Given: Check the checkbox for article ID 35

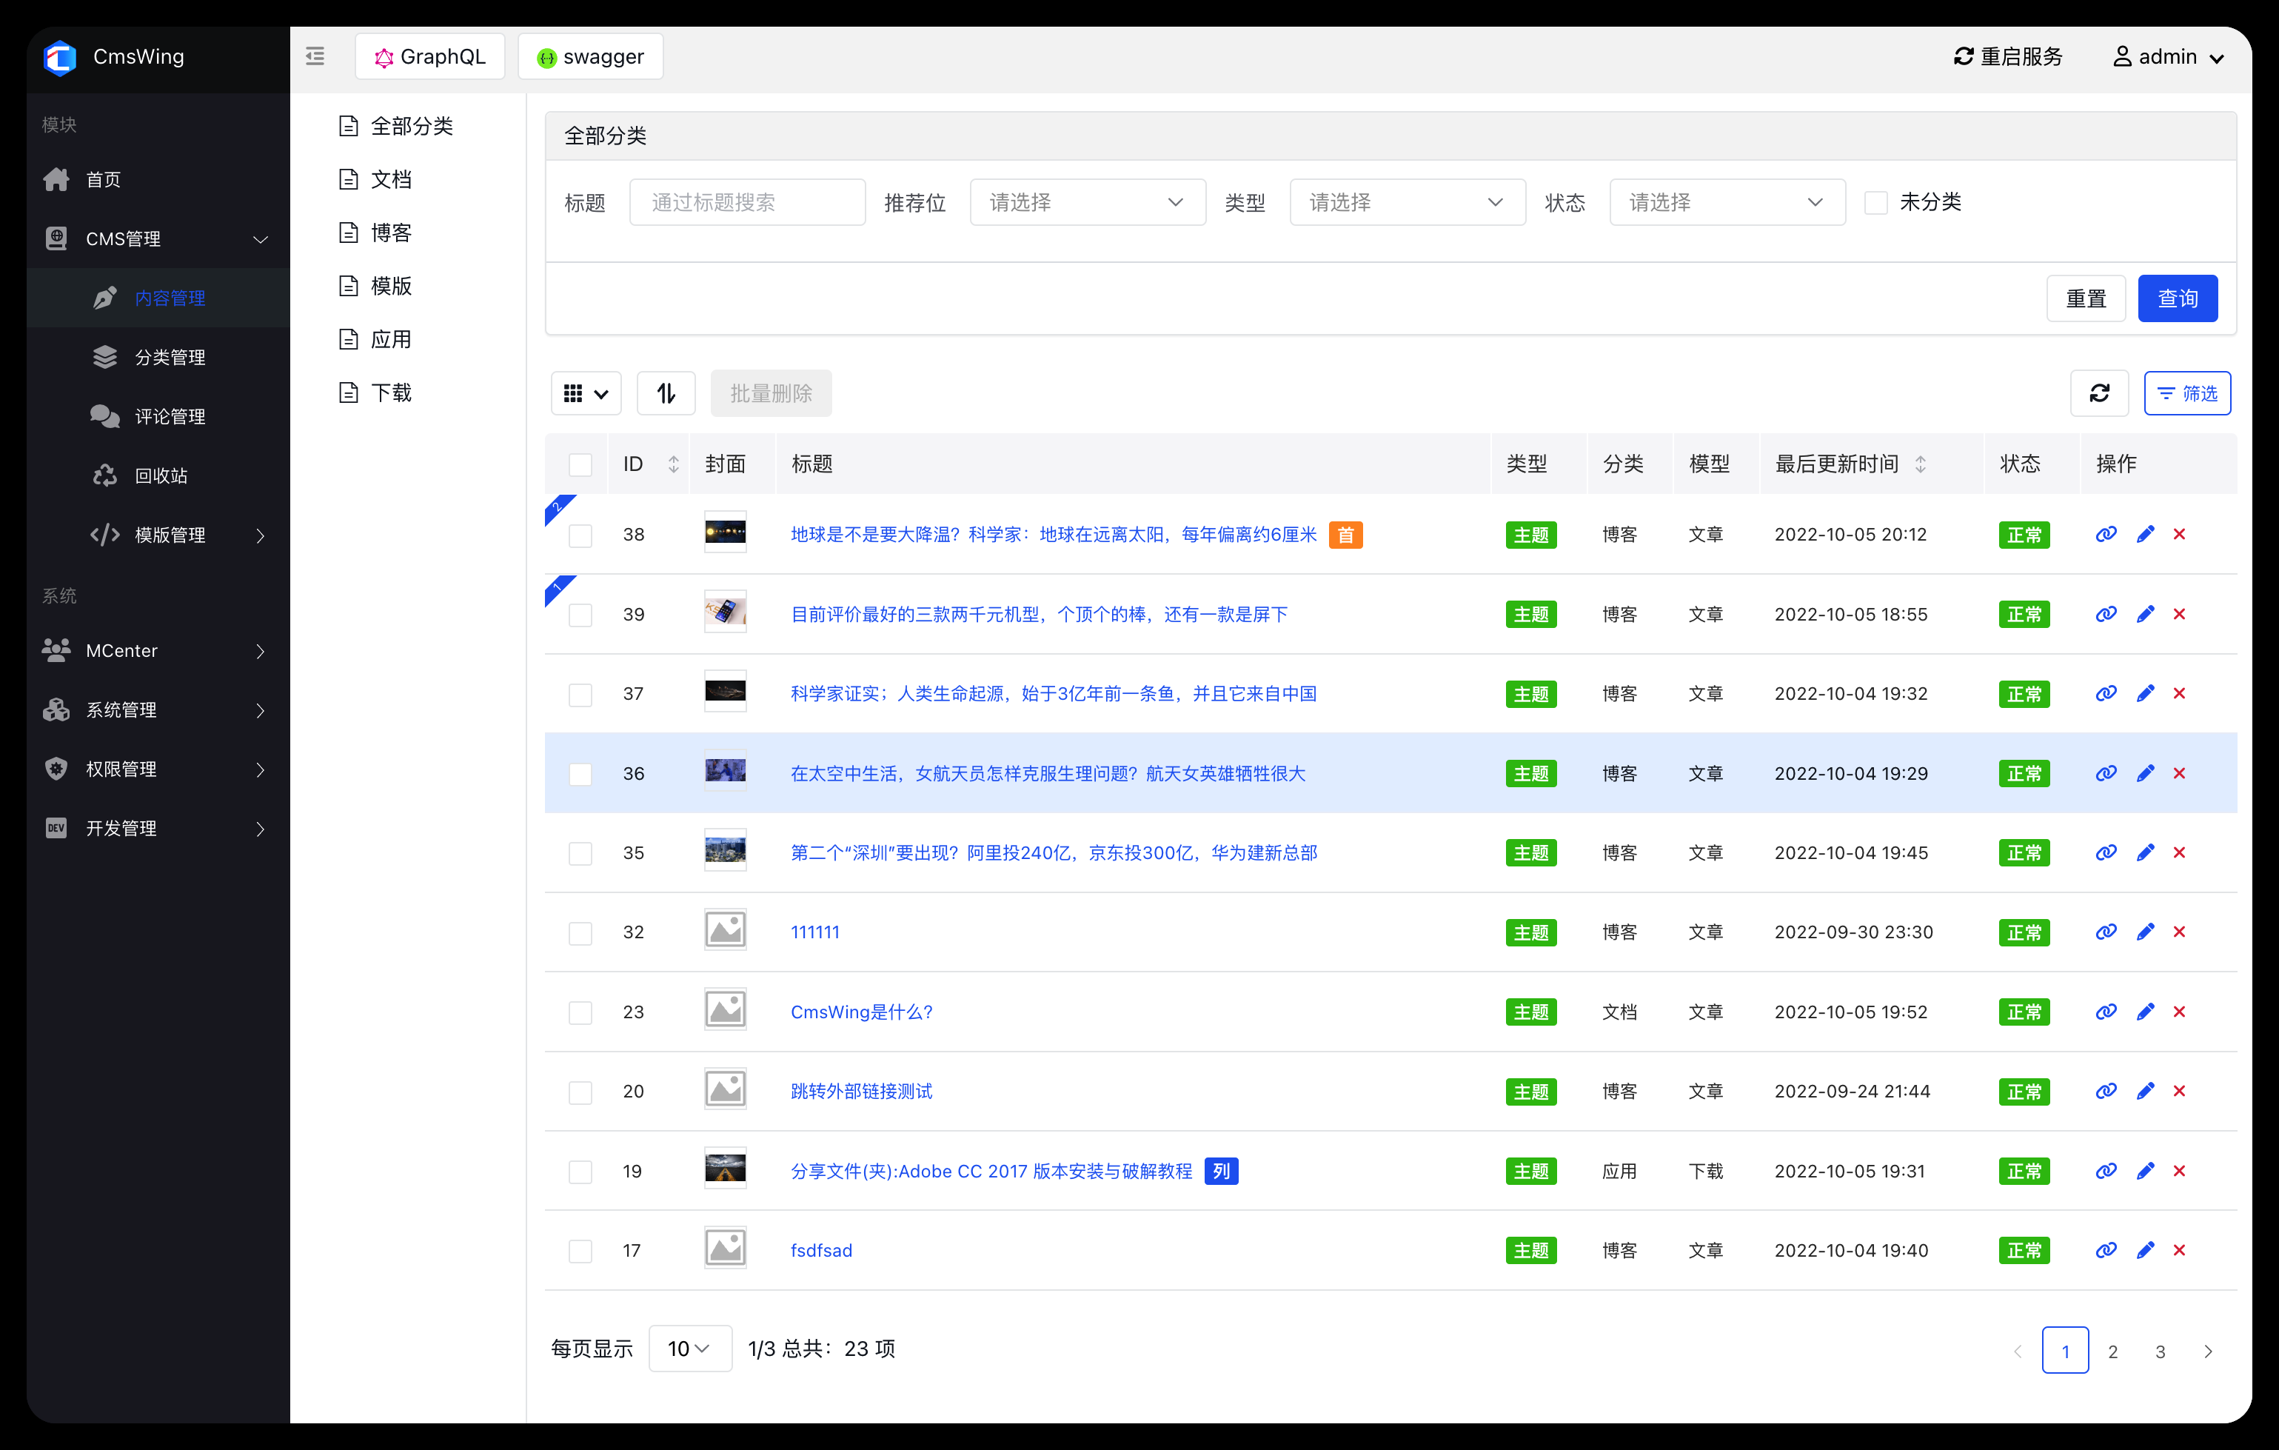Looking at the screenshot, I should (580, 853).
